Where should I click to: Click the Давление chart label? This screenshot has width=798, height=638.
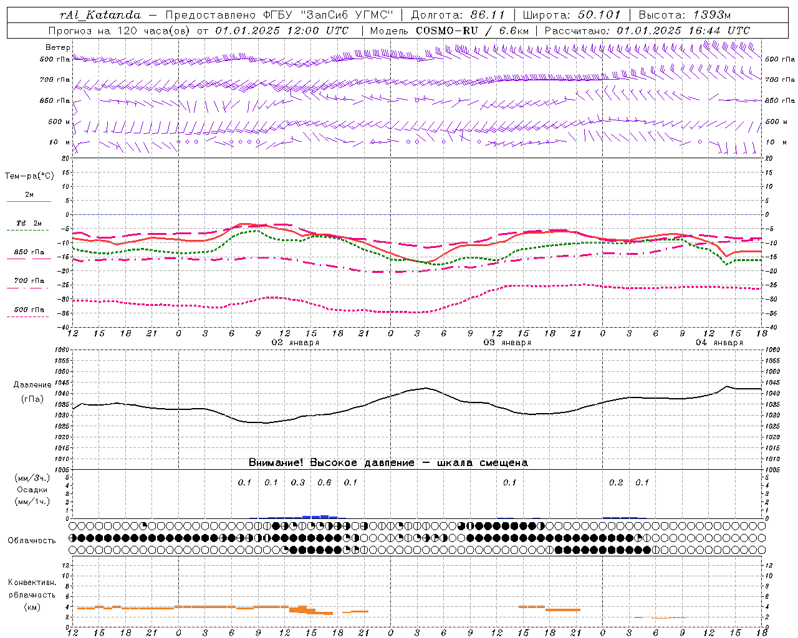click(x=32, y=385)
